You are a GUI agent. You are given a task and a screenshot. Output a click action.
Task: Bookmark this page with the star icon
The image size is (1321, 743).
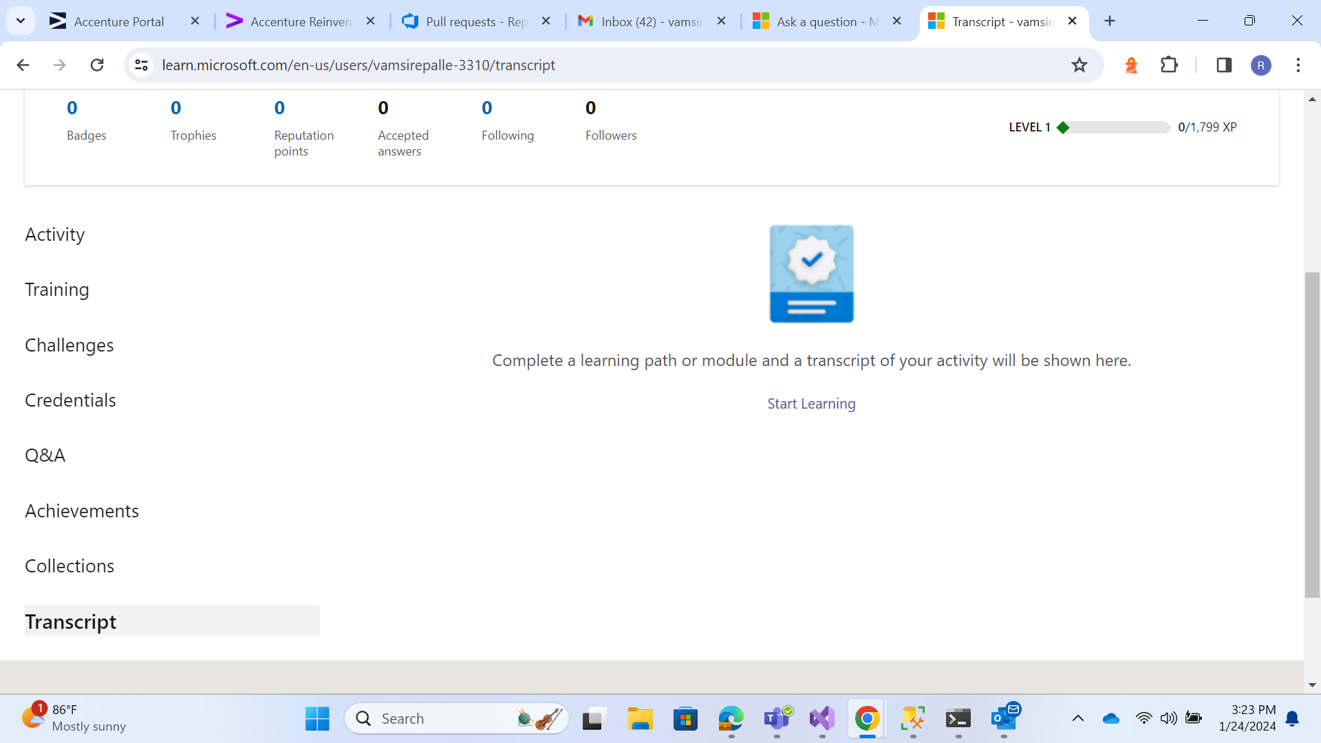pos(1080,65)
